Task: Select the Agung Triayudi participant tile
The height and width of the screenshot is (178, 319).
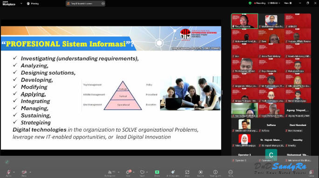Action: [298, 111]
